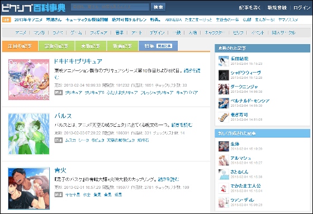Switch to the 特集 tab
The height and width of the screenshot is (214, 313).
158,46
